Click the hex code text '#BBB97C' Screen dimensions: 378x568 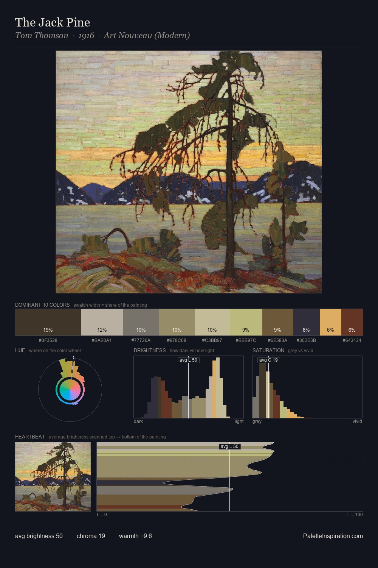click(246, 340)
